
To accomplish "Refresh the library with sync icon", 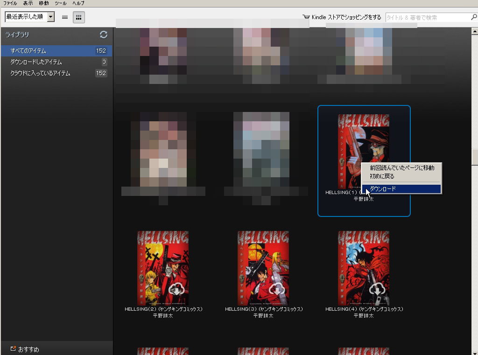I will pos(104,35).
